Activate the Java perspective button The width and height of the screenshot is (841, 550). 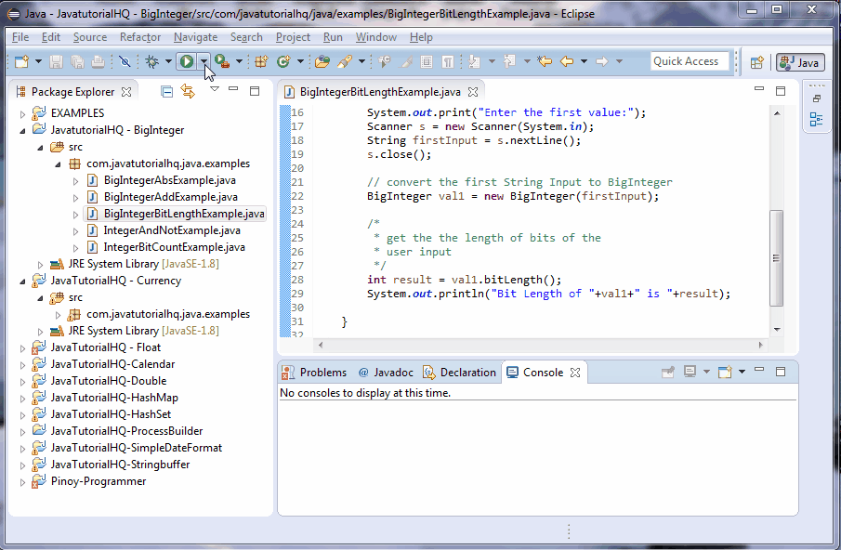coord(799,62)
